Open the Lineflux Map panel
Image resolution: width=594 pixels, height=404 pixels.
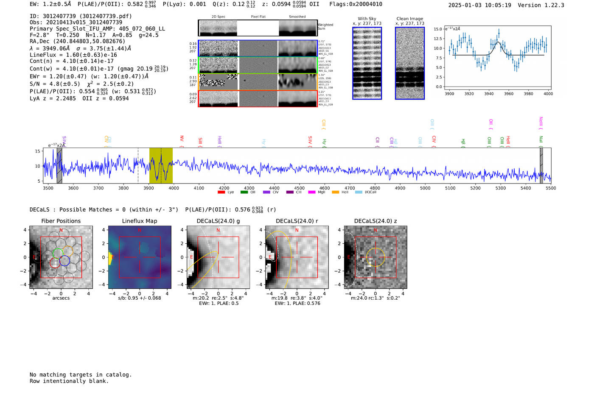[140, 257]
